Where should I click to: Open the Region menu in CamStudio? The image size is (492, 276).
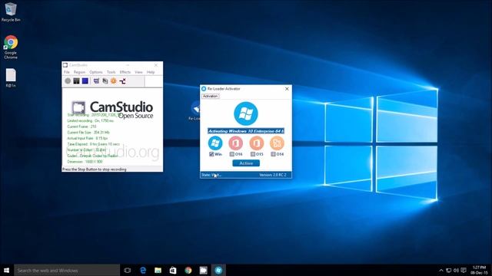tap(79, 72)
